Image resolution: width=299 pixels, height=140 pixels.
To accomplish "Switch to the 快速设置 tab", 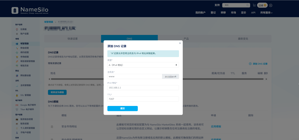I will (x=73, y=39).
